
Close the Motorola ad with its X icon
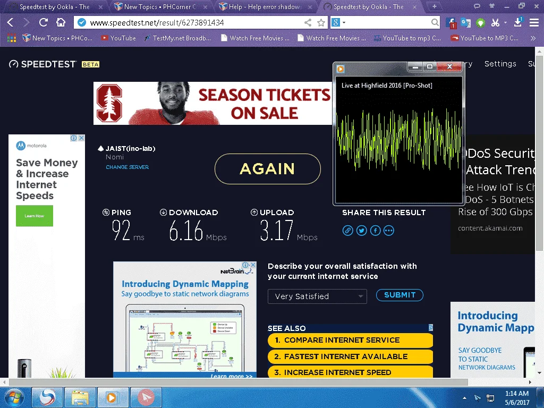81,138
